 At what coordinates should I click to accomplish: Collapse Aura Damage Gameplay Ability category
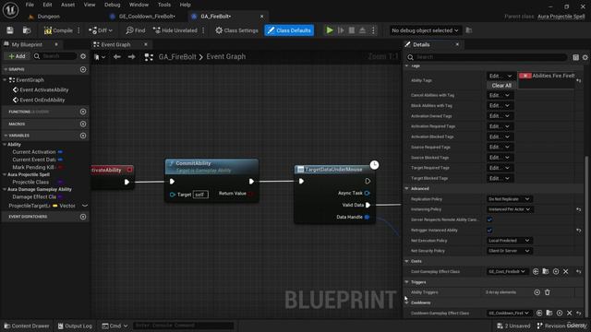[x=5, y=189]
